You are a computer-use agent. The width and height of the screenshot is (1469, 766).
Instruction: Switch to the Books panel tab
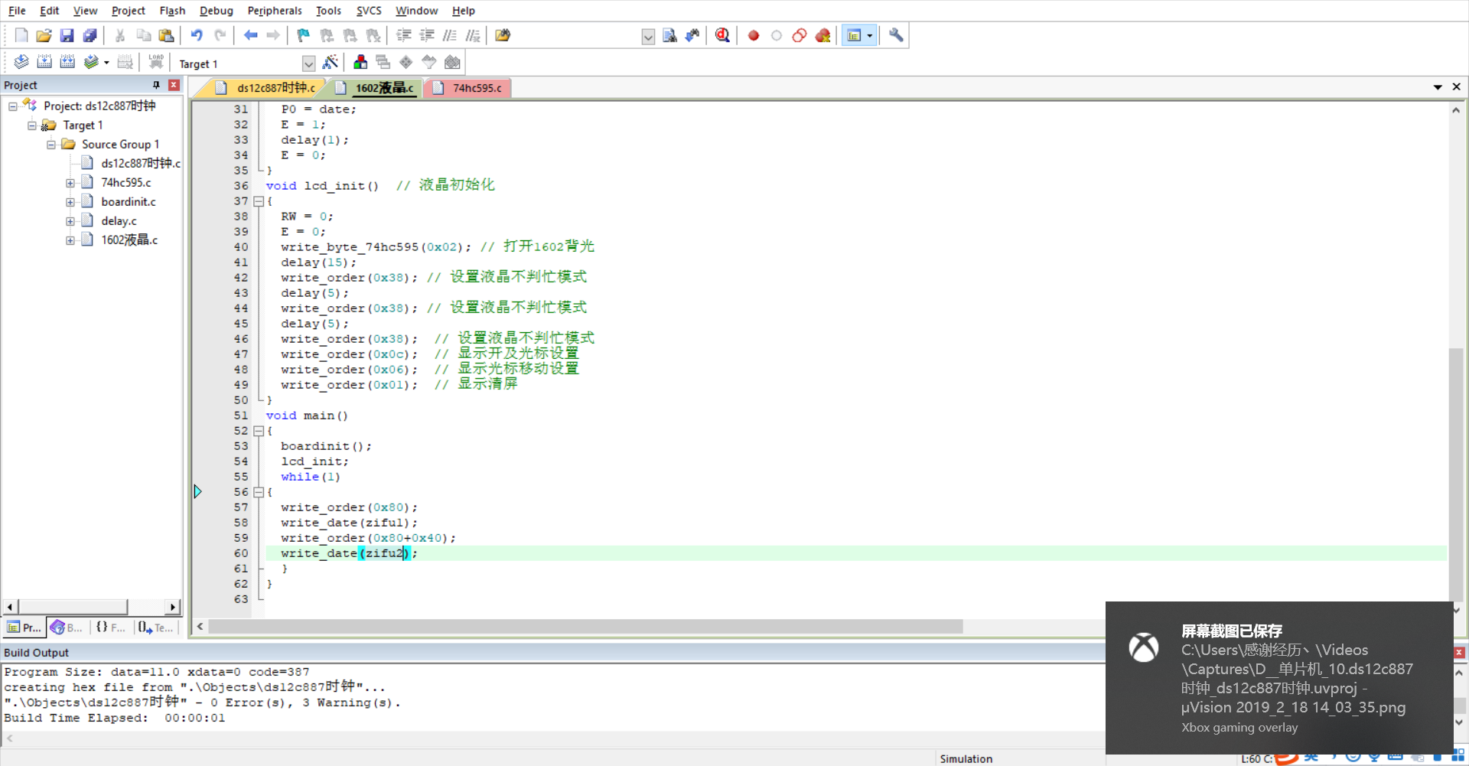coord(67,627)
